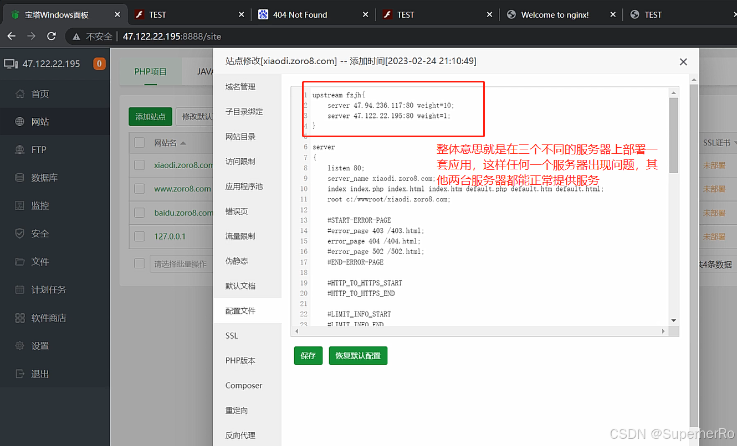Click the 安全 shield icon
Viewport: 737px width, 446px height.
[20, 234]
